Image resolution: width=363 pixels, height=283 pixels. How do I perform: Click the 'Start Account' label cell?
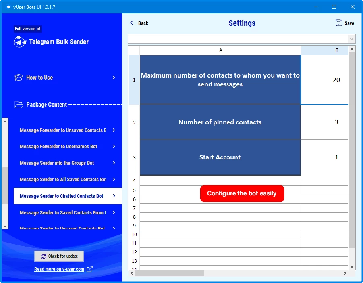pos(220,157)
